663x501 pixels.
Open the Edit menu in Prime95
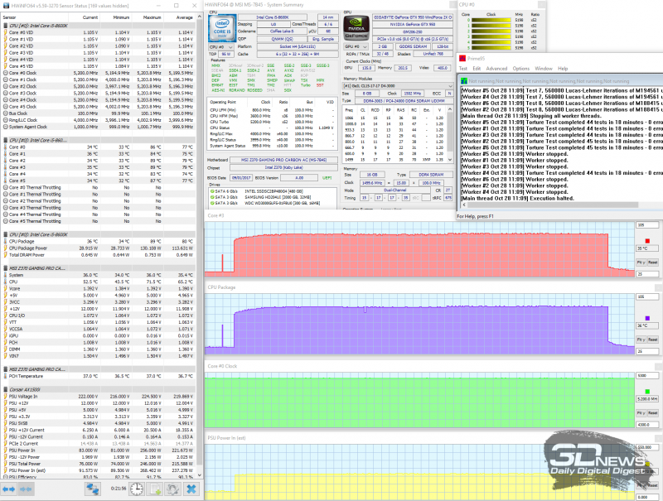click(x=477, y=69)
